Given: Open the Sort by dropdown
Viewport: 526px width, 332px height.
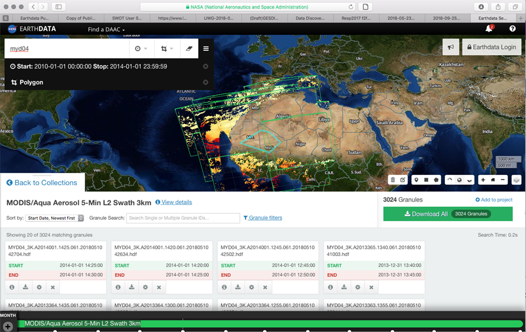Looking at the screenshot, I should 55,218.
